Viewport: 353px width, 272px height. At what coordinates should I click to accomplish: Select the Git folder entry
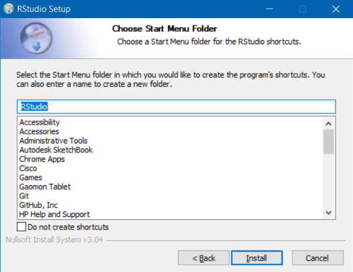point(24,196)
